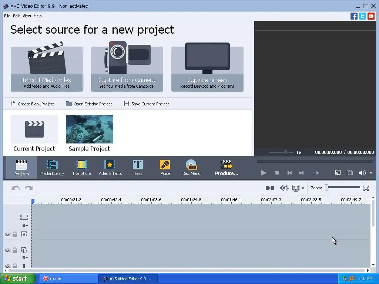Click the text track T icon

pyautogui.click(x=24, y=266)
